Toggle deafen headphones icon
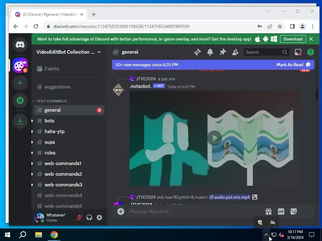 coord(89,217)
